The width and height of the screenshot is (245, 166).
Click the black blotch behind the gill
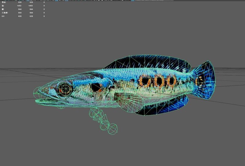(96, 87)
